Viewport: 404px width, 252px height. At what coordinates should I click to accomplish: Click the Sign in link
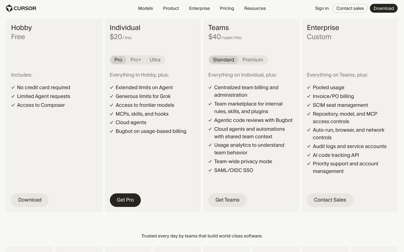point(322,9)
